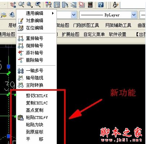
Task: Choose 粘贴CTRL+V from the menu
Action: pos(37,118)
